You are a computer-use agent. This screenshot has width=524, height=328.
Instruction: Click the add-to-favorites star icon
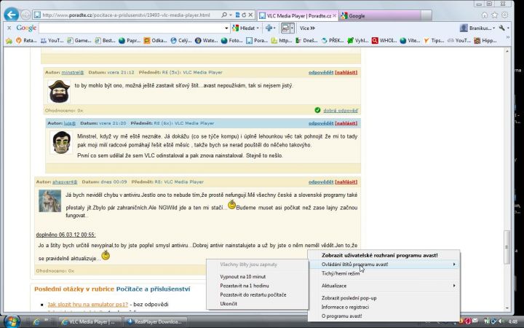coord(9,41)
